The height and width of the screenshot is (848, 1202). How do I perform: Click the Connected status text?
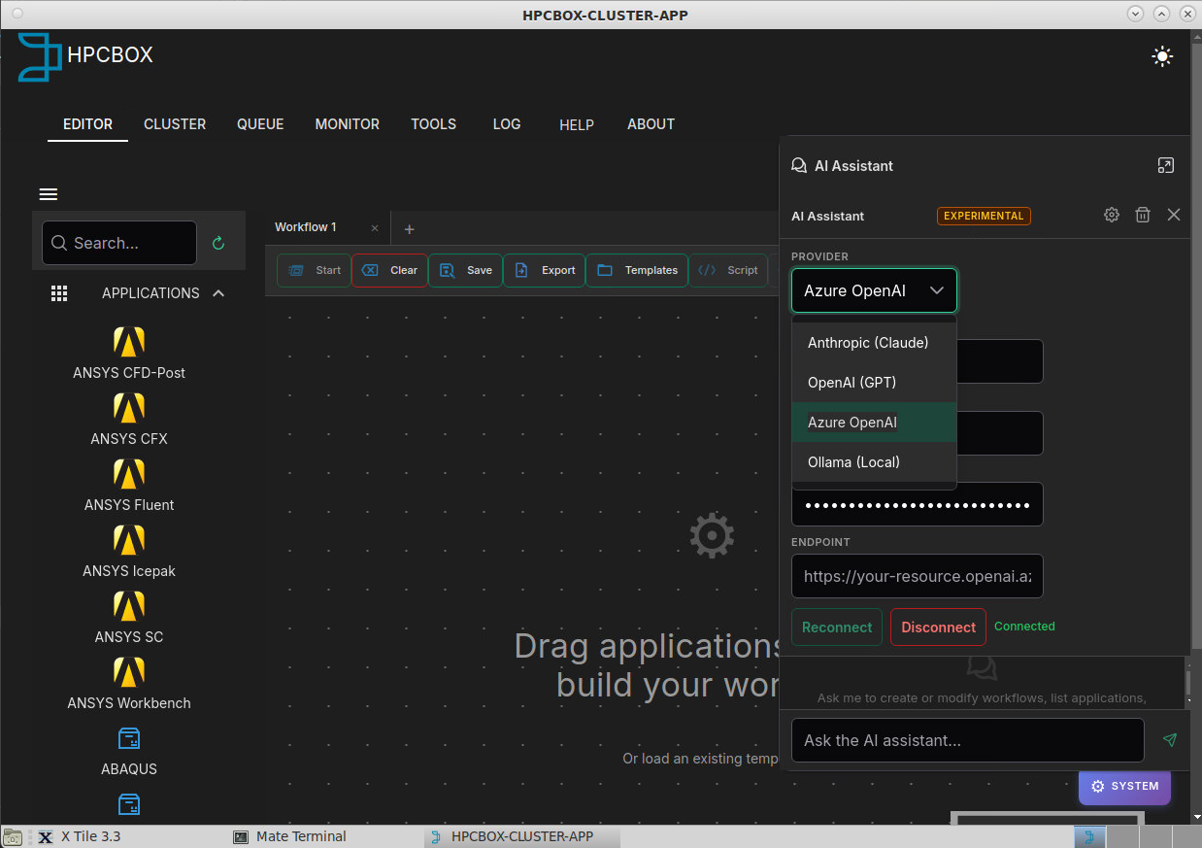click(x=1024, y=627)
